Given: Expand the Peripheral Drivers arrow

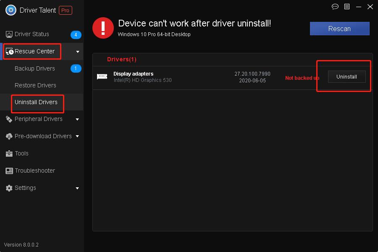Looking at the screenshot, I should point(77,119).
